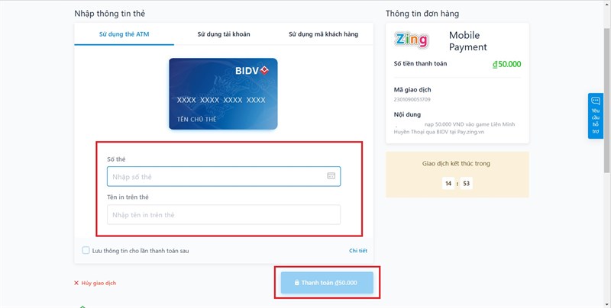Click the Zing logo in order info

412,40
